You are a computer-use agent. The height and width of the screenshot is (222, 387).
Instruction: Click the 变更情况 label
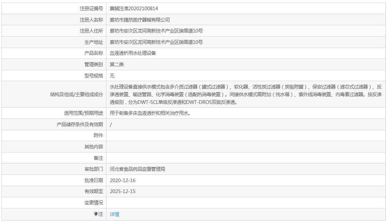point(94,203)
